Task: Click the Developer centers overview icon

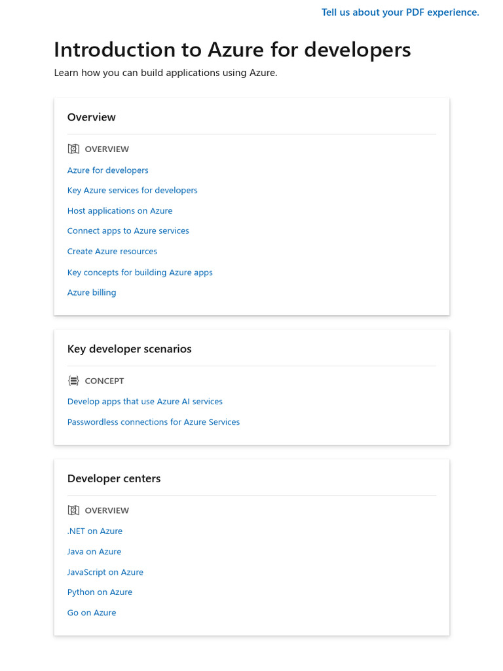Action: [x=73, y=510]
